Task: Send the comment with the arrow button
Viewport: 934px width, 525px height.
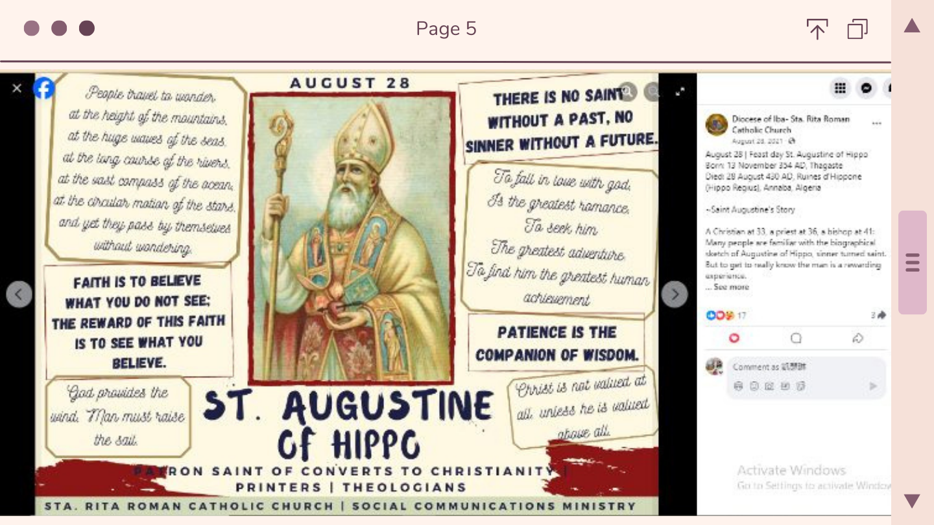Action: (x=873, y=386)
